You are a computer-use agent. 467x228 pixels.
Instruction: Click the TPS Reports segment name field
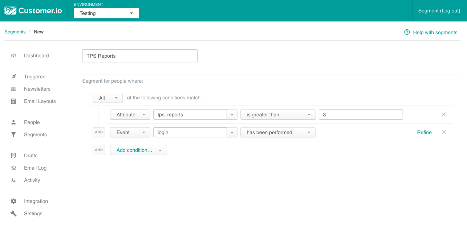140,56
